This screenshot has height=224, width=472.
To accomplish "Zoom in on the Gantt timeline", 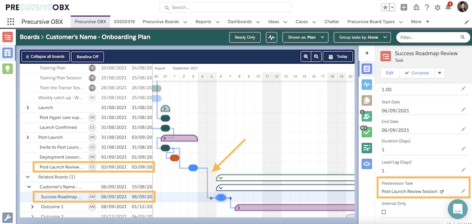I will 306,57.
